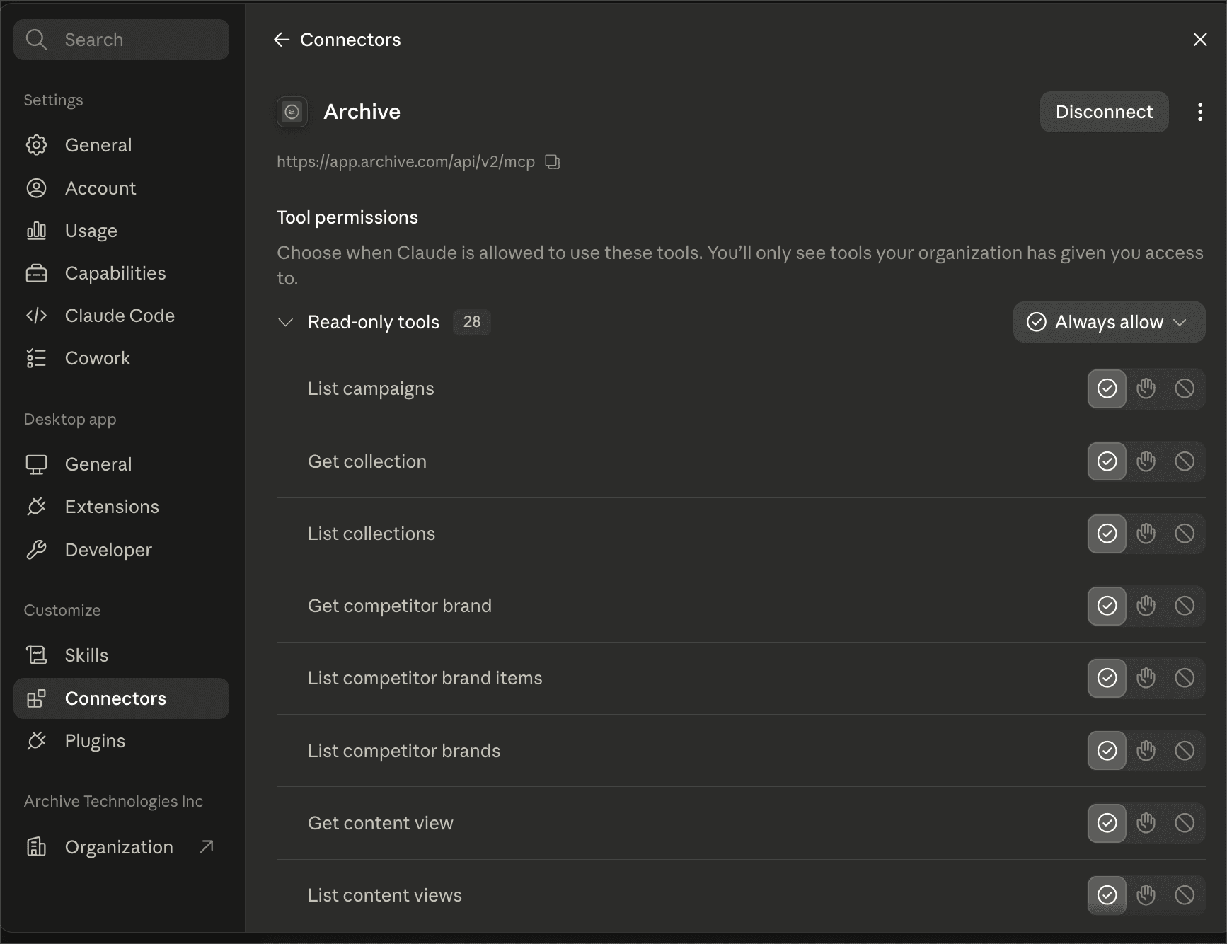
Task: Set Get competitor brand to always allow
Action: pyautogui.click(x=1107, y=606)
